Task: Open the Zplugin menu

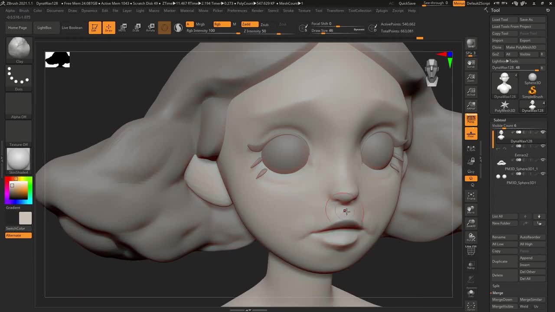Action: pos(382,10)
